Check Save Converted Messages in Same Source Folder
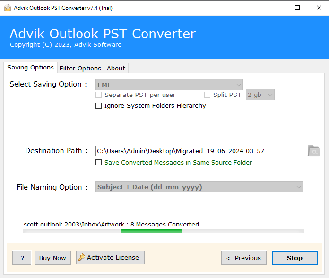This screenshot has width=329, height=278. tap(99, 162)
